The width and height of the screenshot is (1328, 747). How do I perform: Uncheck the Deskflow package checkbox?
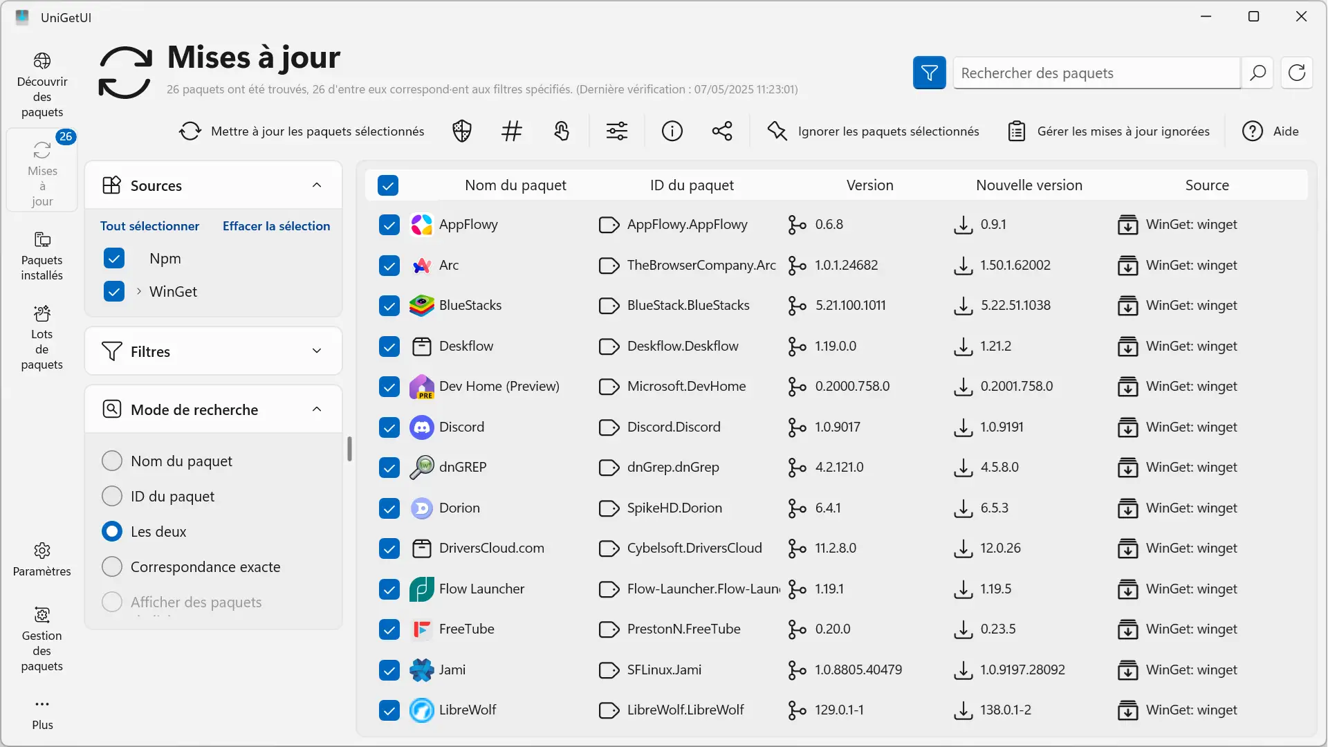tap(389, 347)
